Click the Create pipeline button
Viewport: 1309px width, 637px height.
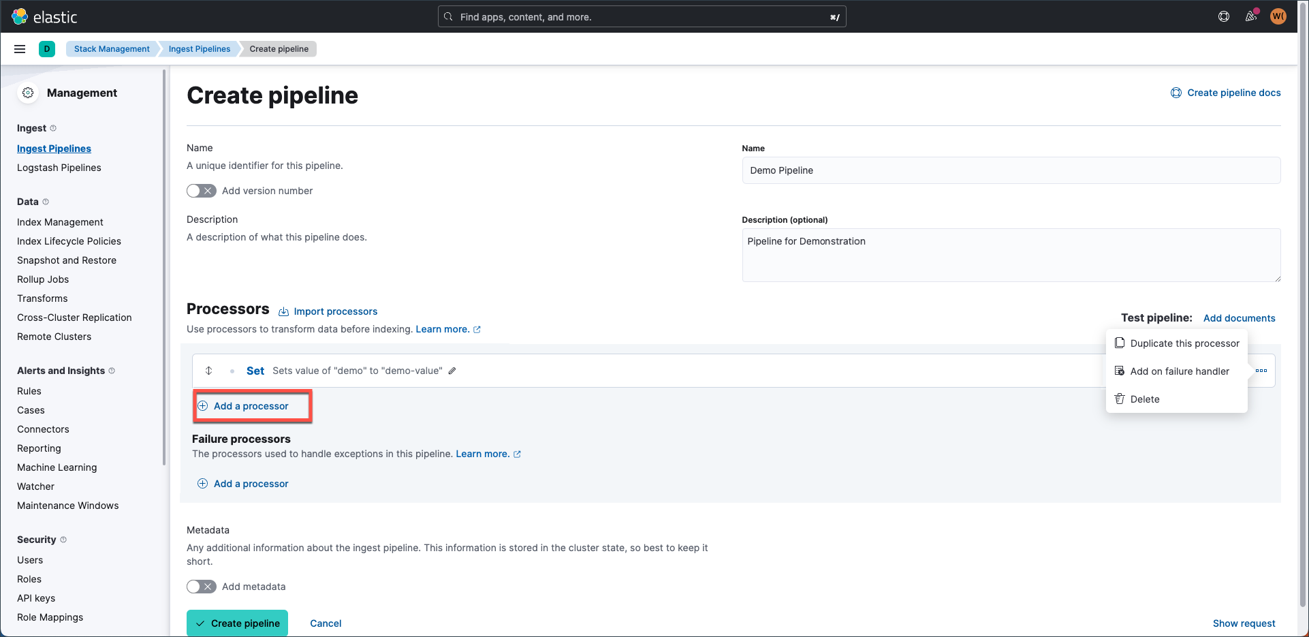click(x=237, y=623)
